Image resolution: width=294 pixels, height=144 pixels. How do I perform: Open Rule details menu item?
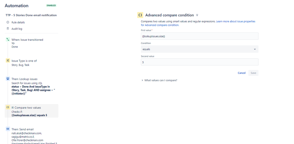18,22
